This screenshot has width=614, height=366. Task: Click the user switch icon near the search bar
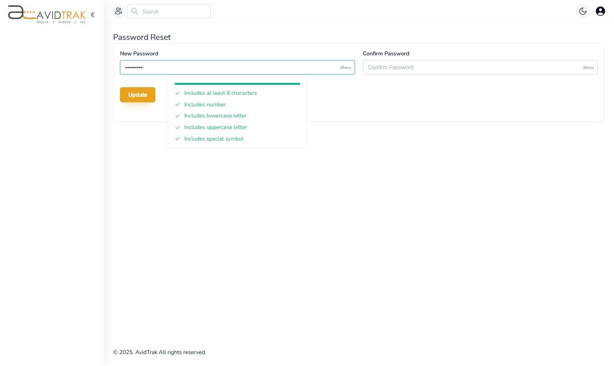(x=118, y=11)
